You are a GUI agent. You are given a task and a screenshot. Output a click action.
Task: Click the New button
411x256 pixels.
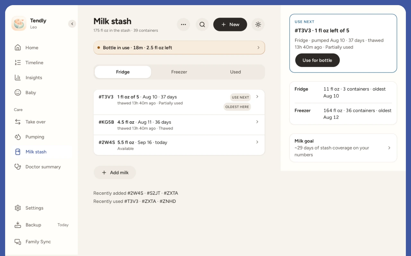coord(230,25)
